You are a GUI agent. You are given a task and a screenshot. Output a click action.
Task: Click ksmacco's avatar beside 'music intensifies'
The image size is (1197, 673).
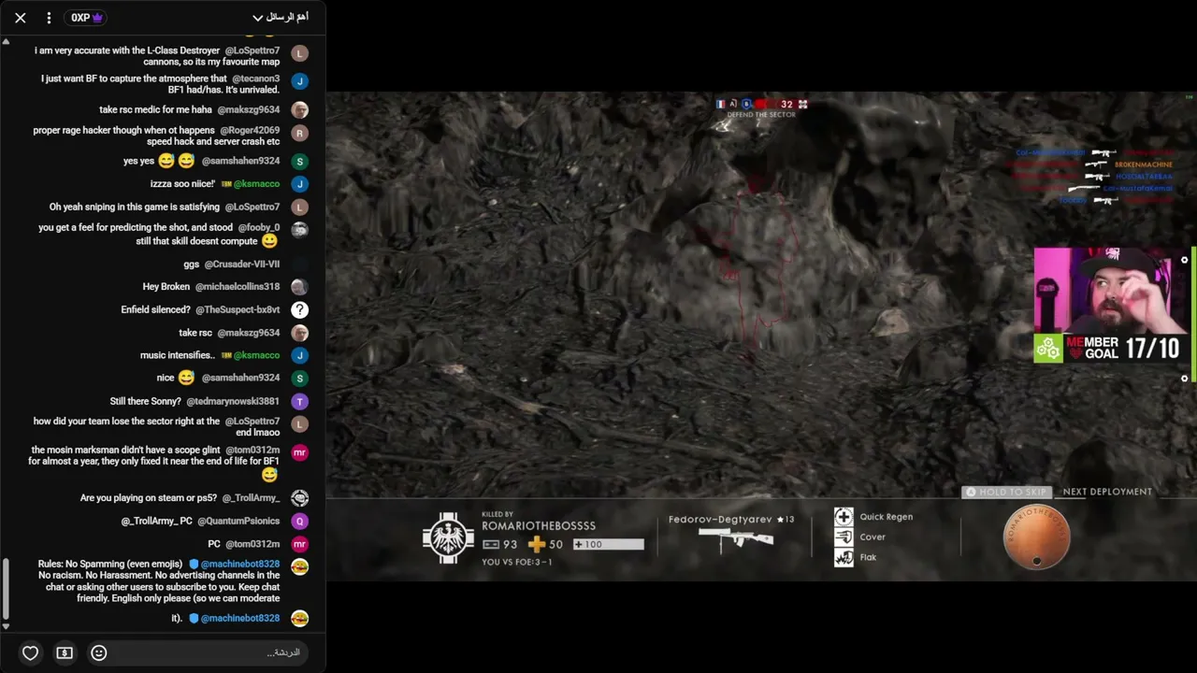click(x=299, y=355)
